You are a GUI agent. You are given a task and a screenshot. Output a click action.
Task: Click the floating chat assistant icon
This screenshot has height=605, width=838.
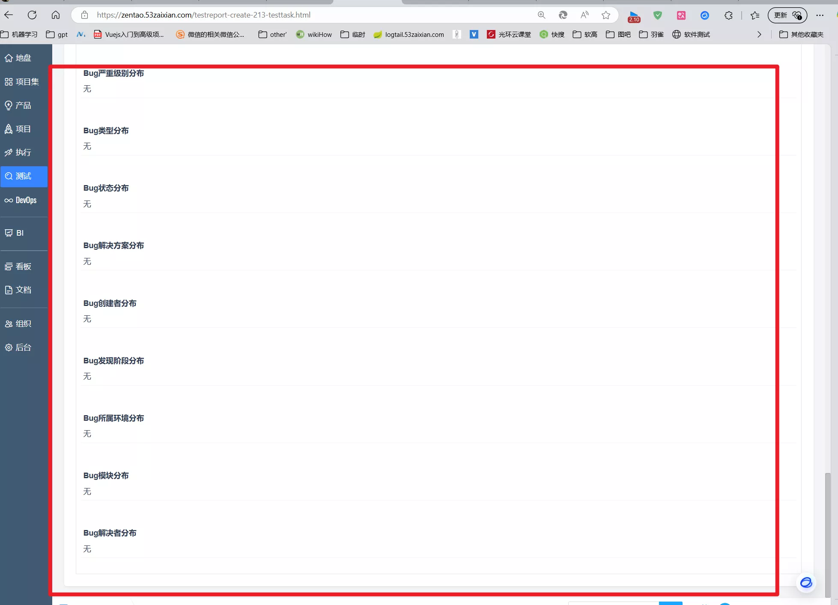pos(806,583)
